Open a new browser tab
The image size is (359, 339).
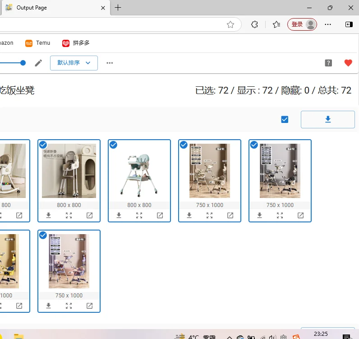click(118, 8)
